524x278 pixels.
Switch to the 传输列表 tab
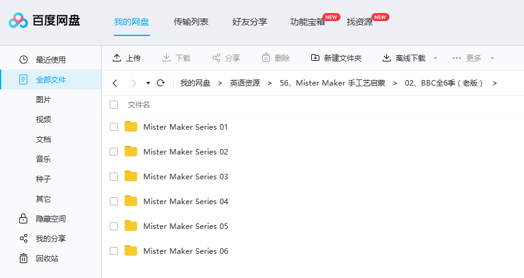click(191, 22)
